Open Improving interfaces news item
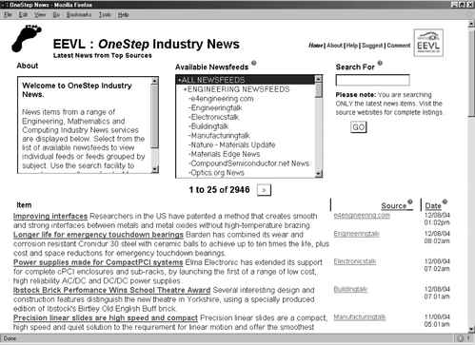 pos(50,216)
